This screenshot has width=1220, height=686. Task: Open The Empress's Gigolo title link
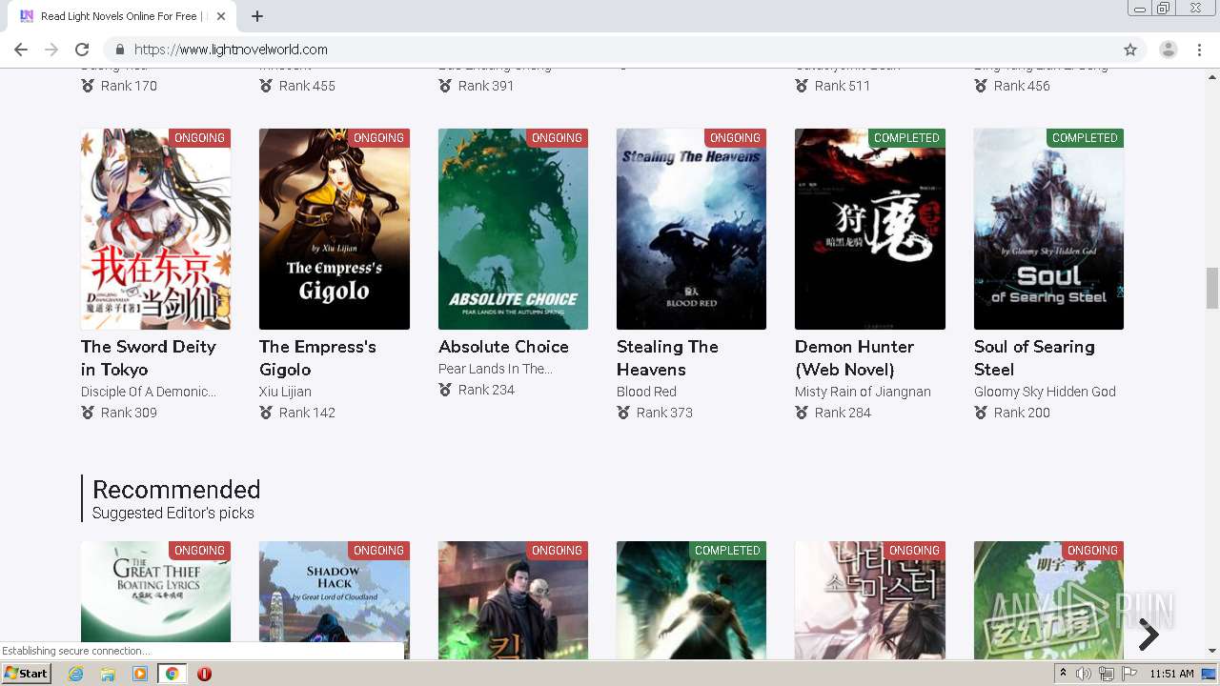coord(317,358)
